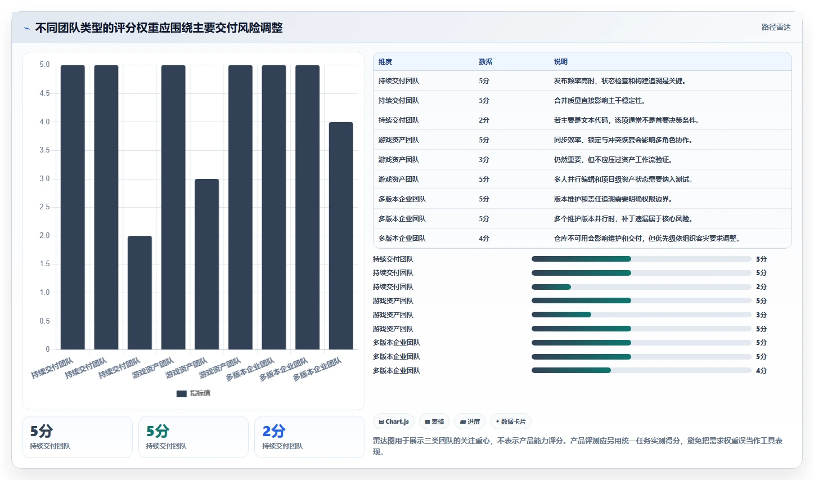This screenshot has width=814, height=480.
Task: Click the progress bar valued 3分
Action: coord(641,315)
